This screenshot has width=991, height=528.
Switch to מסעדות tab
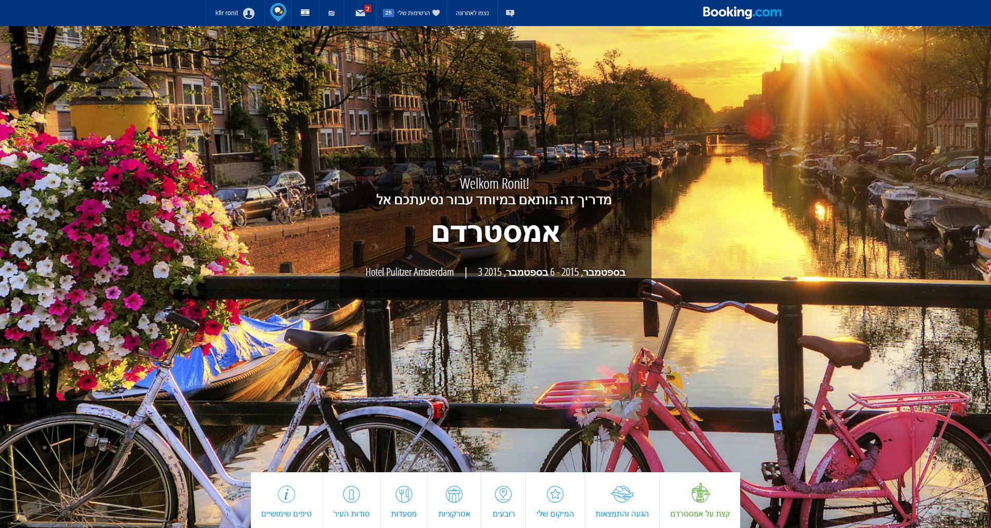pyautogui.click(x=404, y=500)
